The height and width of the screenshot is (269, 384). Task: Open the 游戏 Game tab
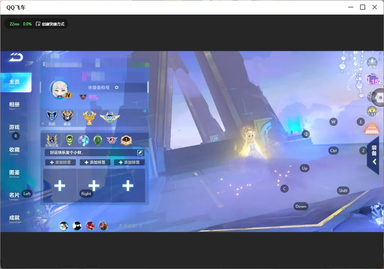tap(14, 128)
